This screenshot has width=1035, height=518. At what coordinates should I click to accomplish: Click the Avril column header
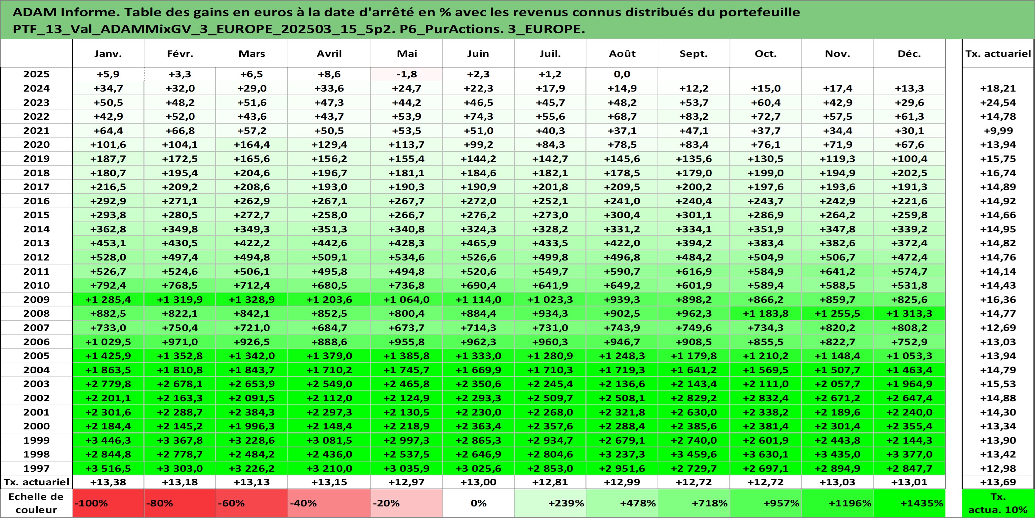[329, 54]
